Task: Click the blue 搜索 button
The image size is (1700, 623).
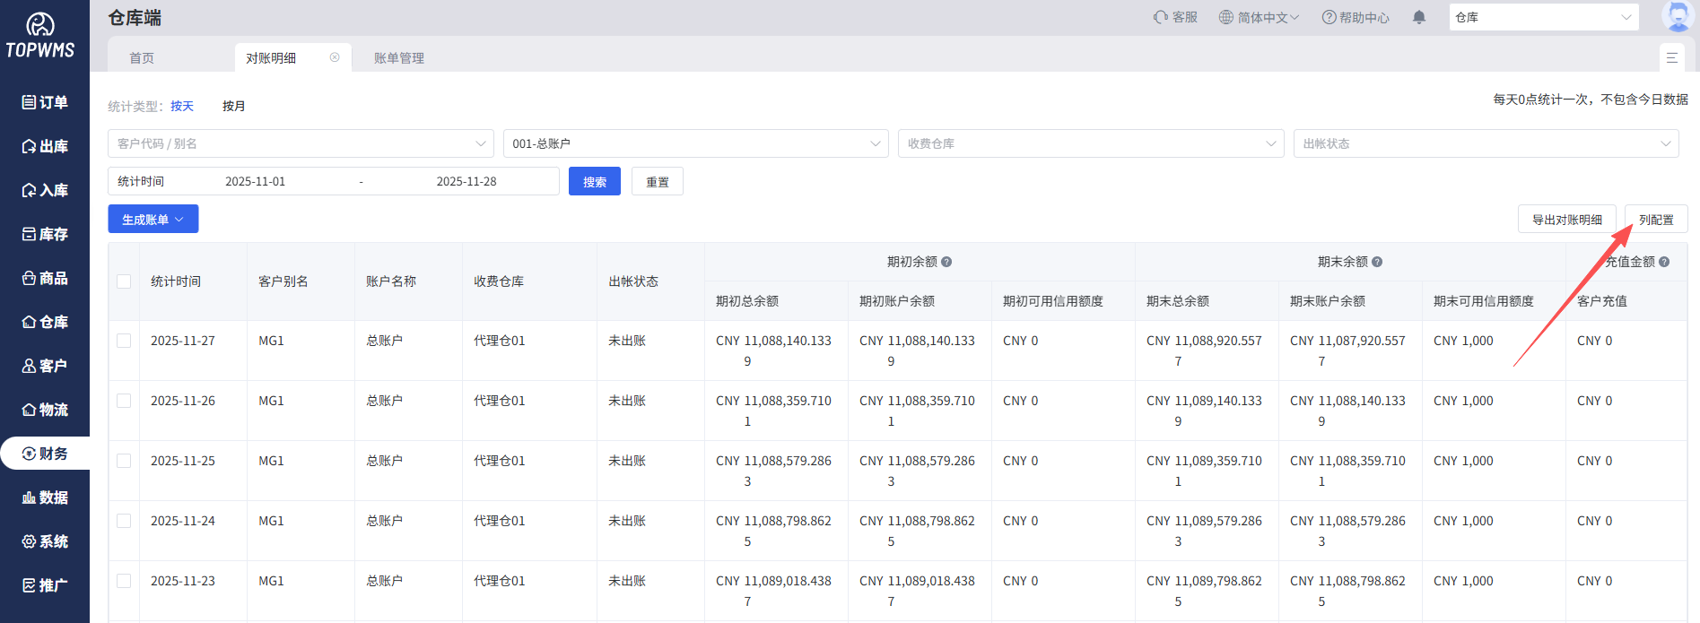Action: [595, 182]
